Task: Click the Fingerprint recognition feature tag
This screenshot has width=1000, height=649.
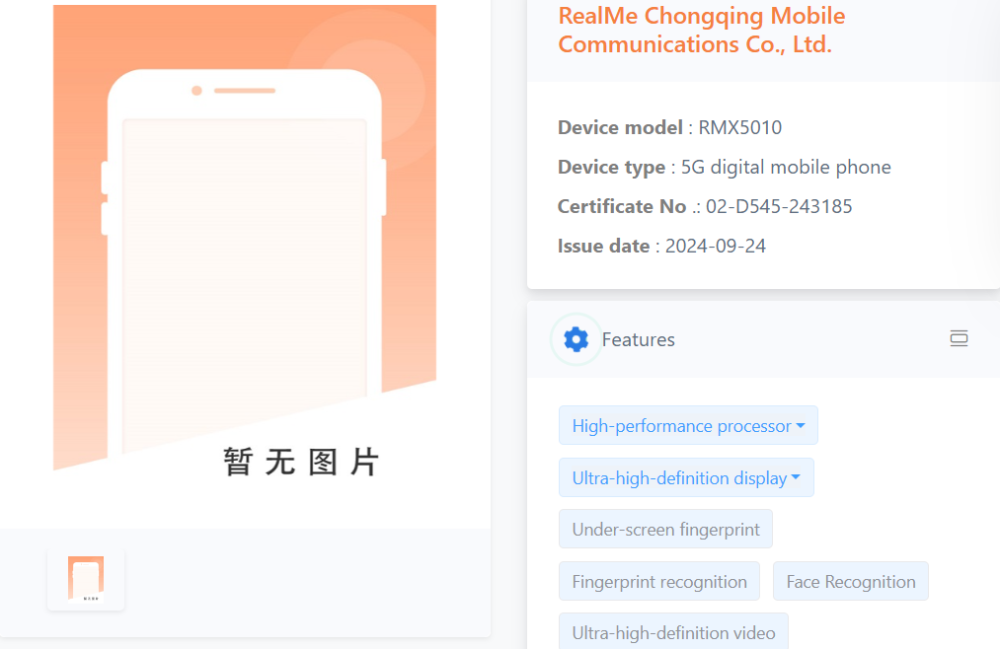Action: click(x=659, y=582)
